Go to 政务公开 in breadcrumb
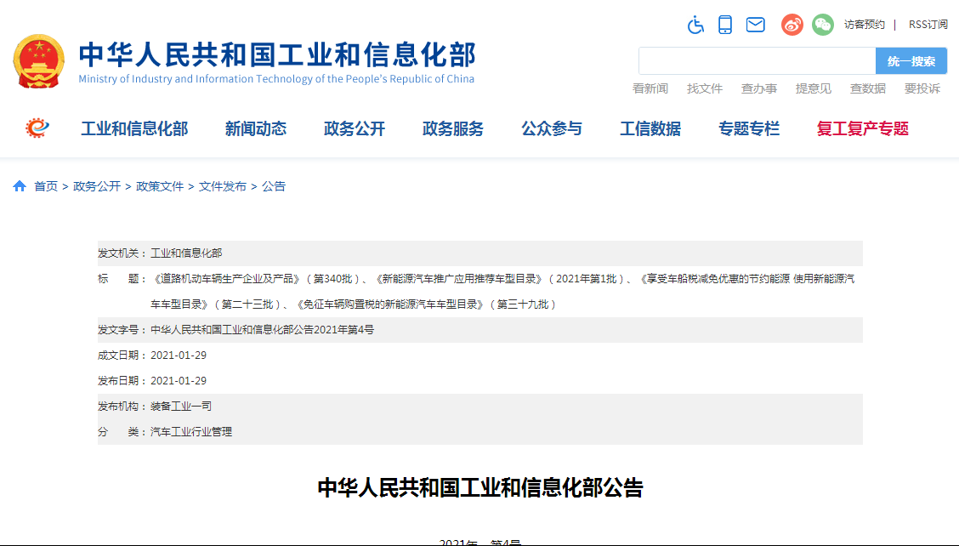Image resolution: width=959 pixels, height=546 pixels. tap(97, 186)
